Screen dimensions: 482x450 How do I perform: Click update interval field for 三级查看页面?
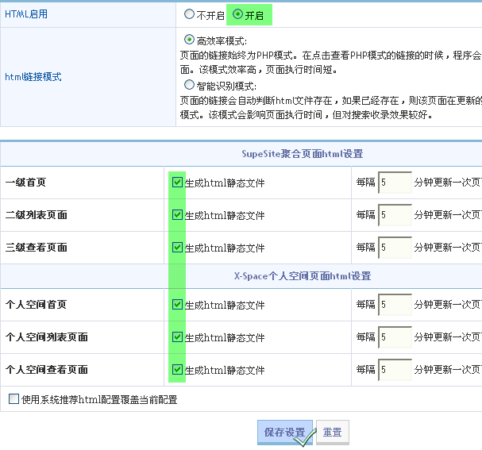coord(395,248)
